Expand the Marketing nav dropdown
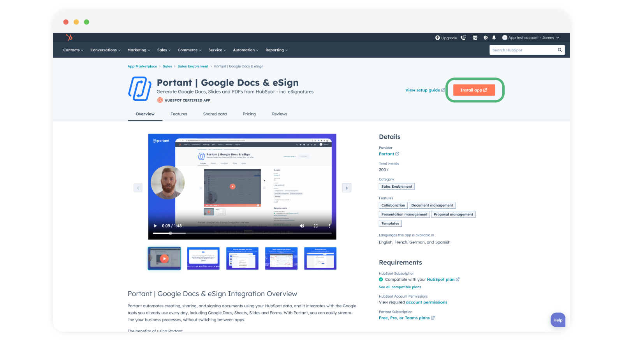 (x=139, y=50)
